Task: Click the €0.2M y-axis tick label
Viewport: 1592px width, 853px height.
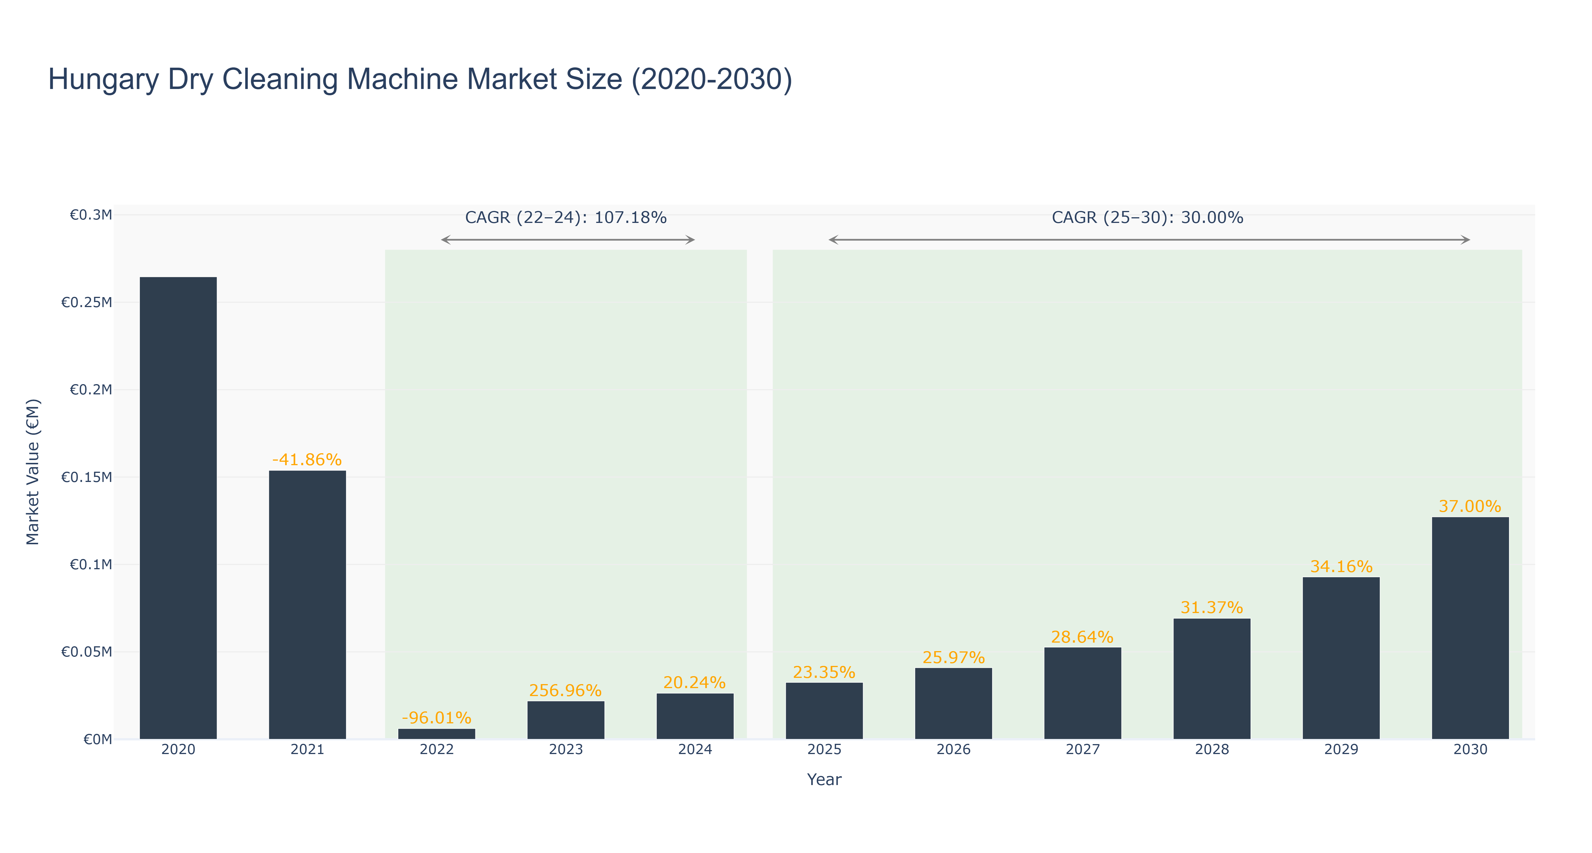Action: 91,390
